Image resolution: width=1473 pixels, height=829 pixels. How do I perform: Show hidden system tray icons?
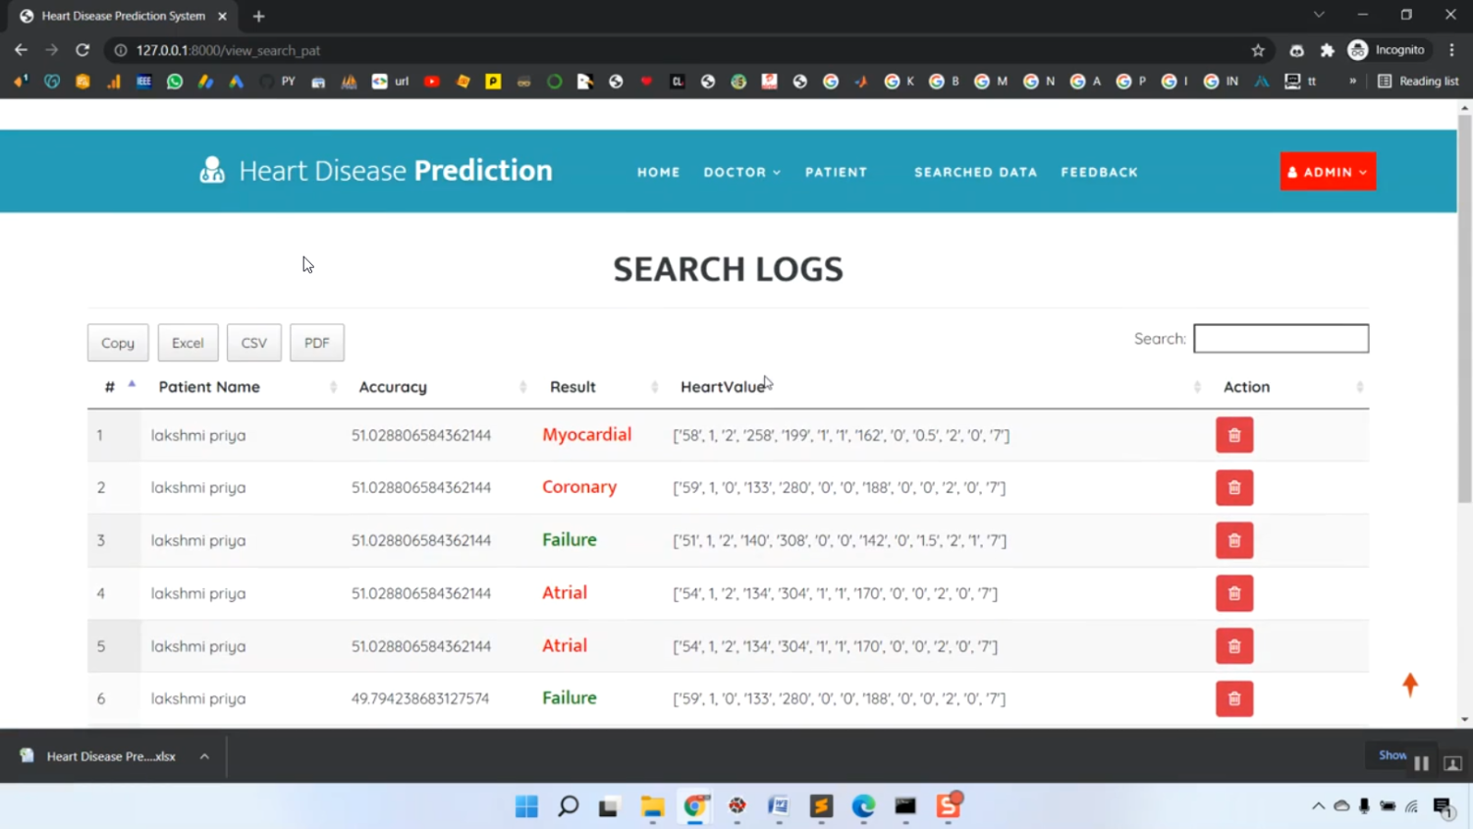1318,806
